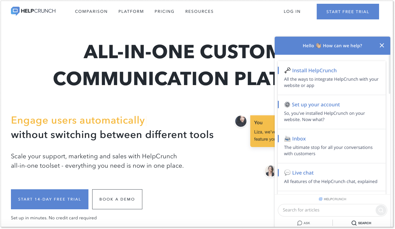Click 'Set up in minutes. No credit card required'
395x229 pixels.
coord(54,218)
